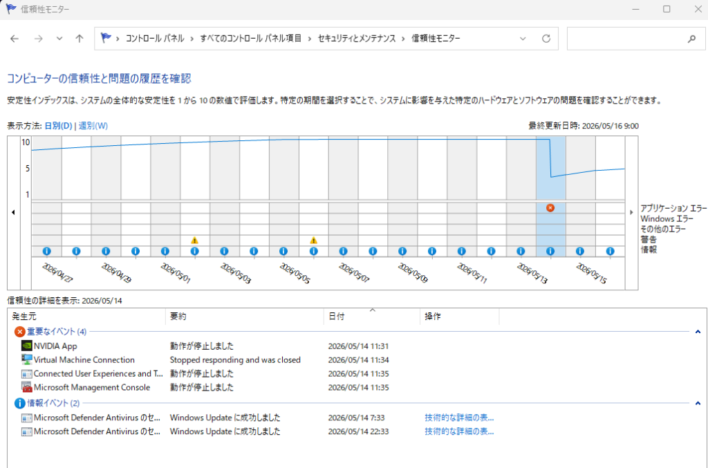Viewport: 708px width, 468px height.
Task: Click the NVIDIA App icon in the list
Action: (27, 346)
